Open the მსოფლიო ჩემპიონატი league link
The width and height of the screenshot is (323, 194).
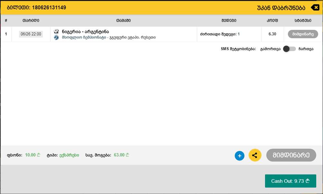point(84,37)
